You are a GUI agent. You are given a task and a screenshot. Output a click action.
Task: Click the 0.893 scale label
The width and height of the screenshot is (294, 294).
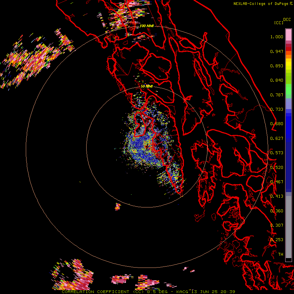point(277,66)
